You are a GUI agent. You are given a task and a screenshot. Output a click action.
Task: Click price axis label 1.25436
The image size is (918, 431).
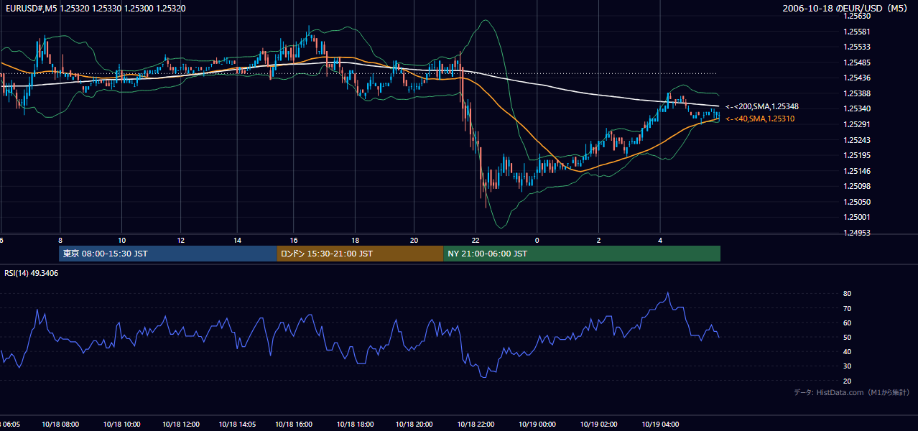click(857, 78)
